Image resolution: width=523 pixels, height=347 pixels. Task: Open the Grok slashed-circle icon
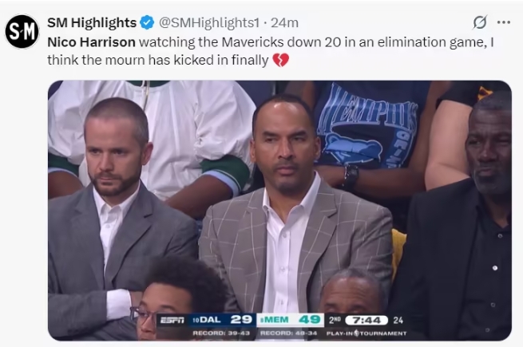(480, 22)
